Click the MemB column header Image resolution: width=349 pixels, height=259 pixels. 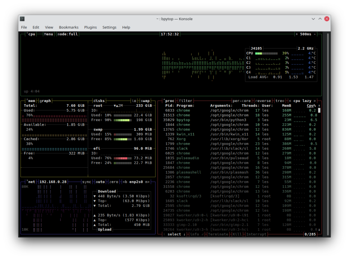point(286,106)
